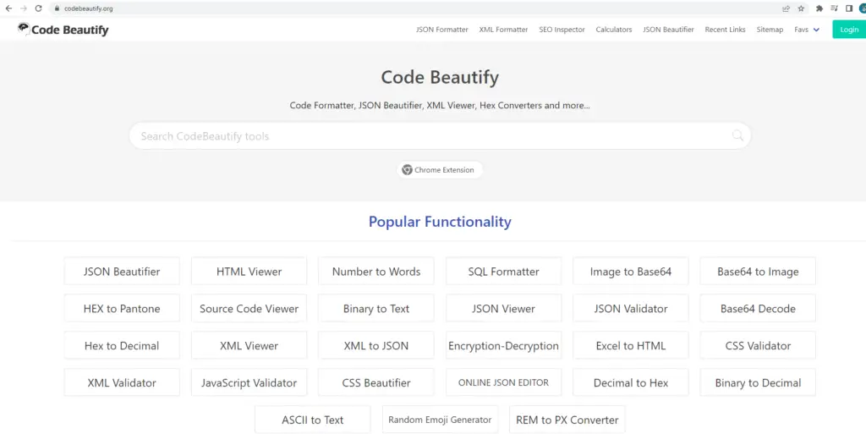Viewport: 866px width, 434px height.
Task: Open the CSS Validator tile
Action: (x=758, y=346)
